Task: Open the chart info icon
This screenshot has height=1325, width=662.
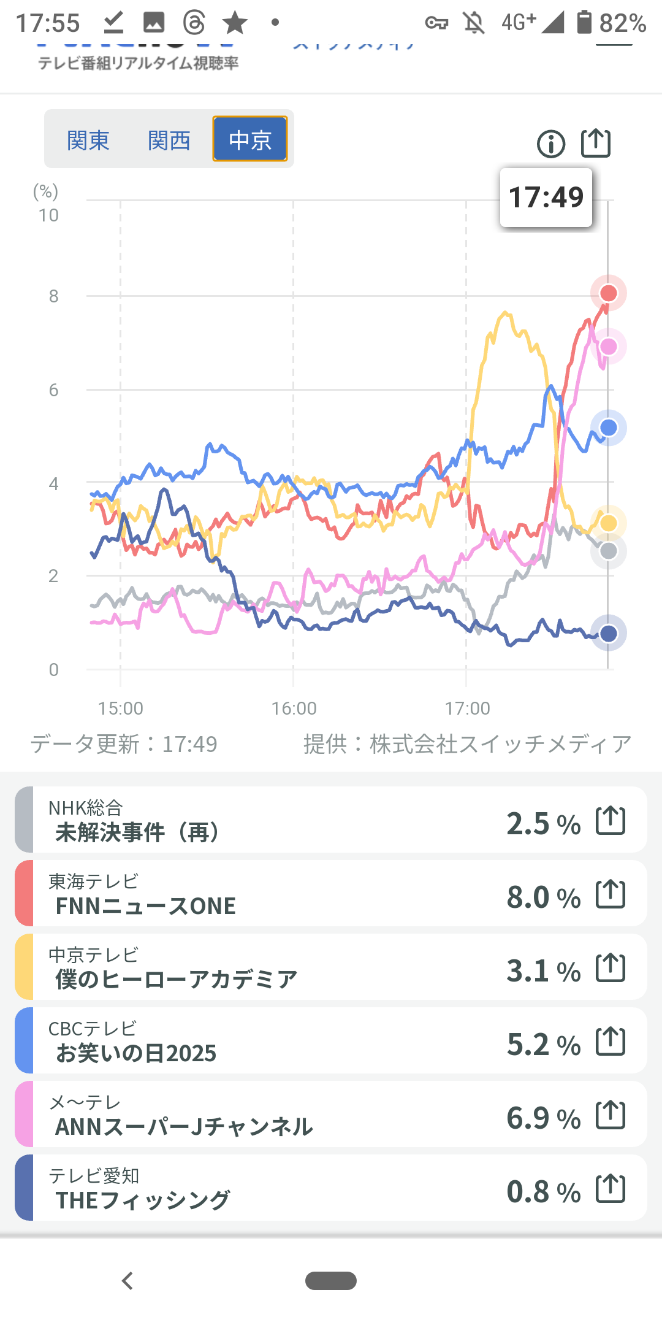Action: tap(550, 144)
